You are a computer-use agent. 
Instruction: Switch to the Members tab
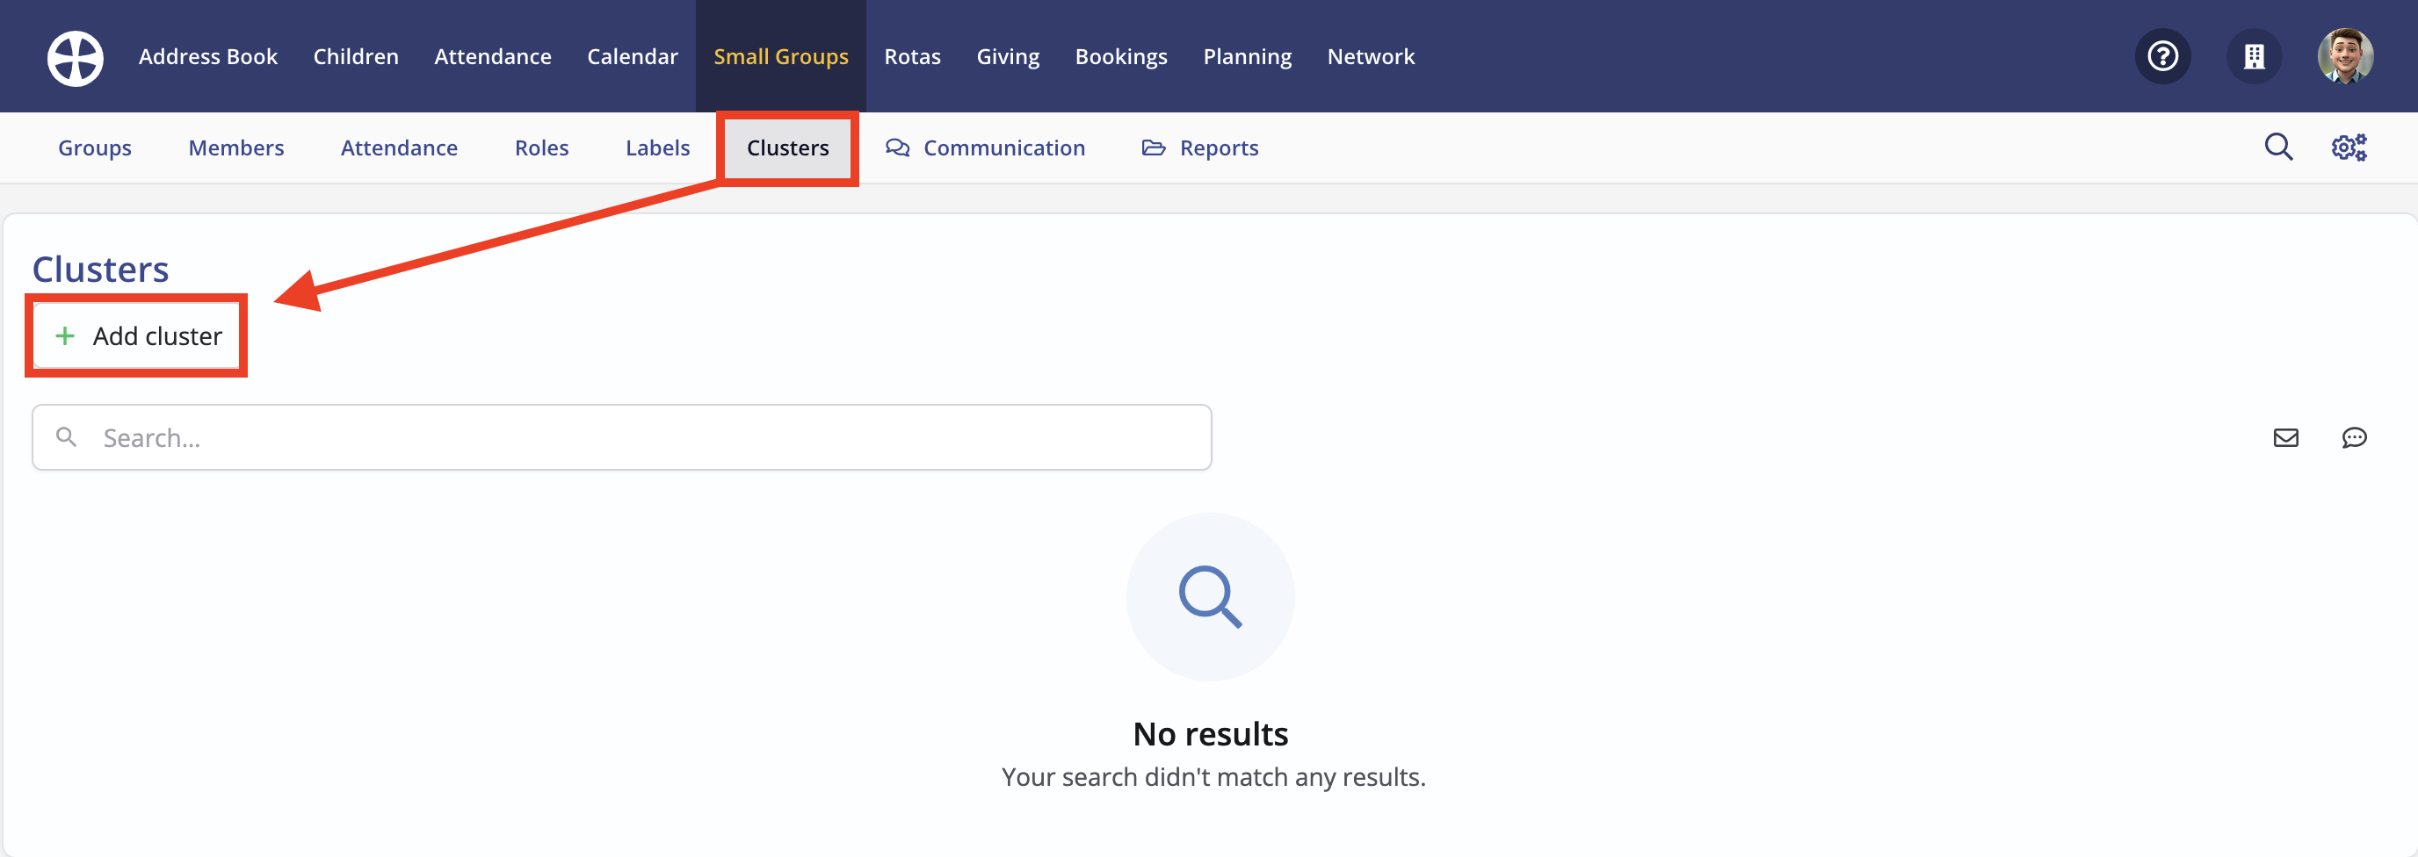pos(236,148)
